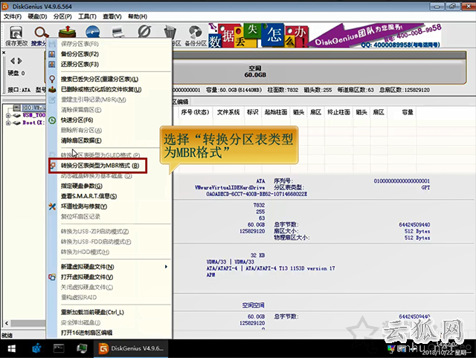Click the format toolbar icon with slashed circle
476x358 pixels.
(144, 31)
